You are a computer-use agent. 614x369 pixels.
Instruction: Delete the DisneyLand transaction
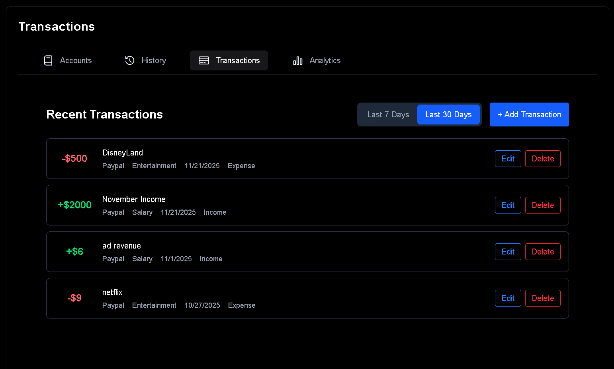pos(543,159)
